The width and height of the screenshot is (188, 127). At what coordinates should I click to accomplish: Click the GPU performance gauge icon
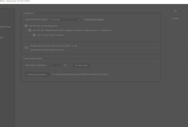tap(26, 48)
